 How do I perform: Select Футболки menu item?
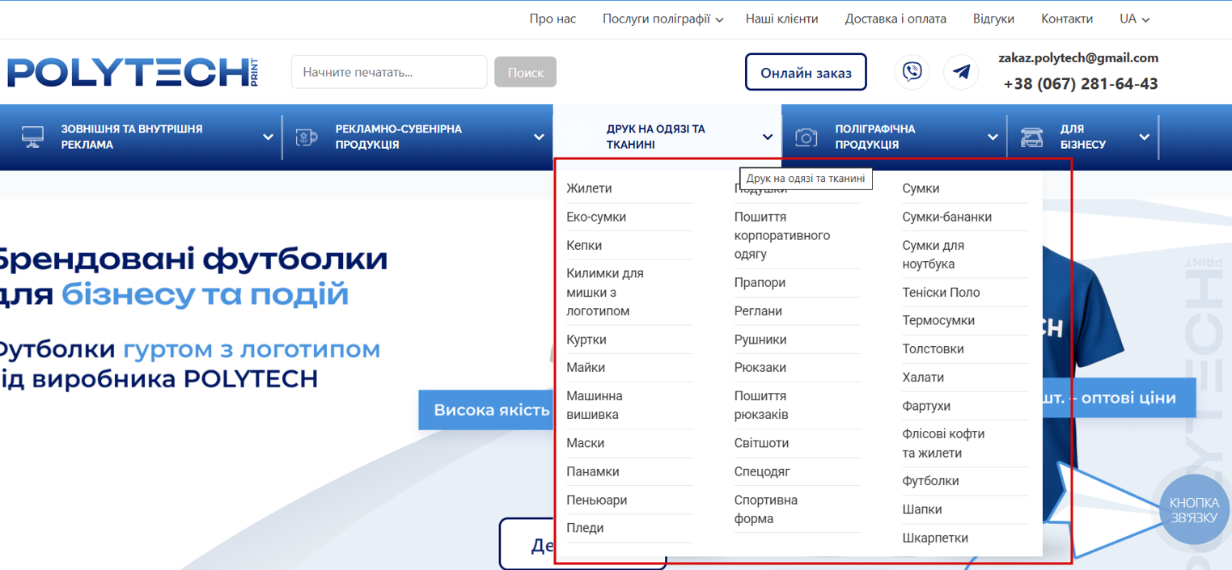point(931,481)
